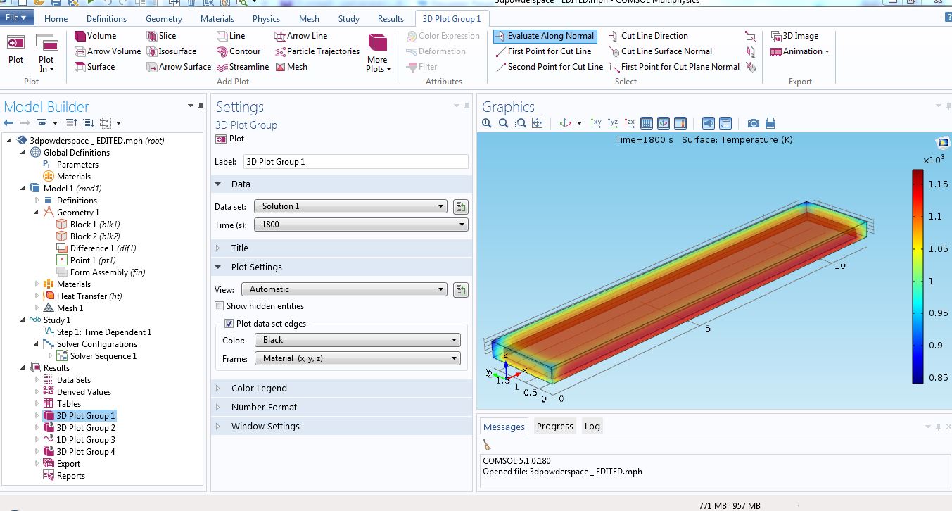Open the Progress tab
Screen dimensions: 952x511
pos(554,427)
